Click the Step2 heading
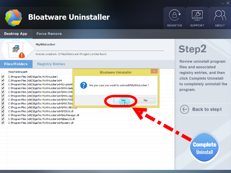231x173 pixels. 193,49
